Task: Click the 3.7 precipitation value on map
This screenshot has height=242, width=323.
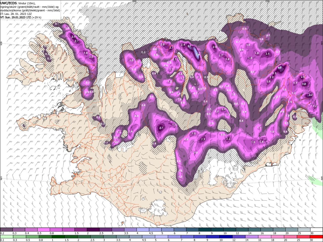Action: (190, 46)
